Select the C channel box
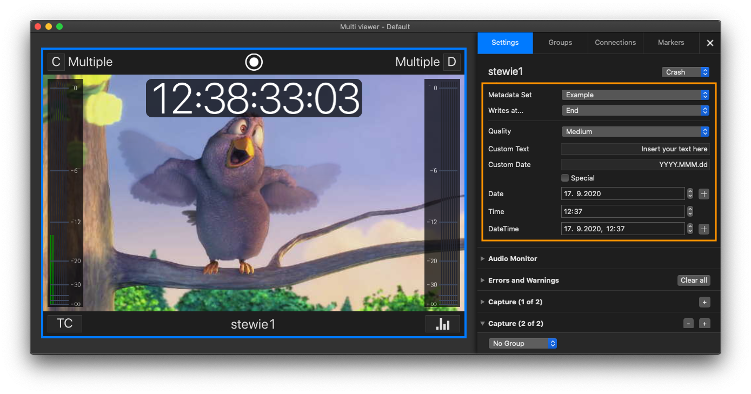Viewport: 751px width, 394px height. [56, 62]
